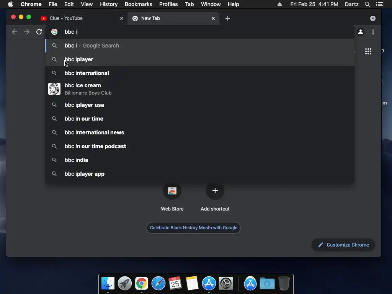
Task: Choose 'bbc ice cream' Billionaire Boys Club
Action: click(x=200, y=89)
